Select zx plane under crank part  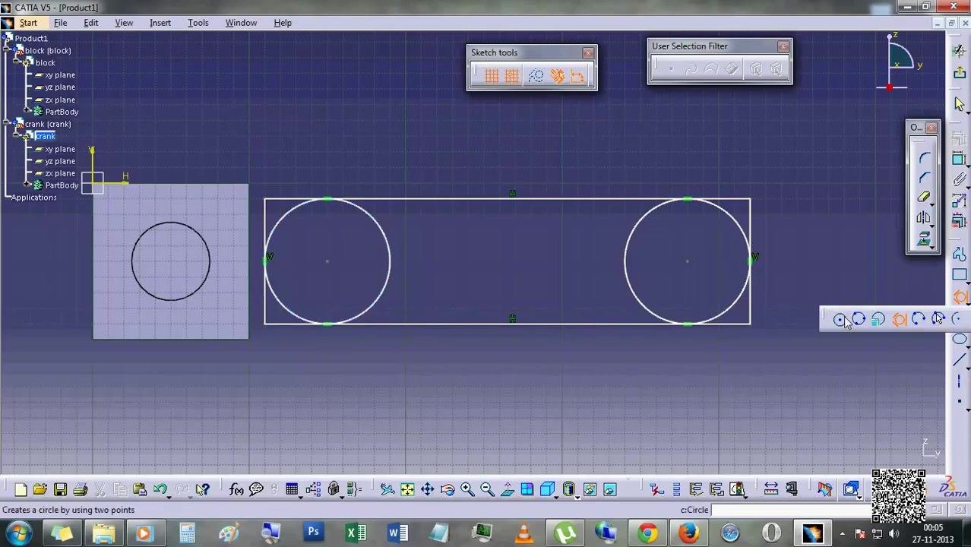click(x=59, y=173)
